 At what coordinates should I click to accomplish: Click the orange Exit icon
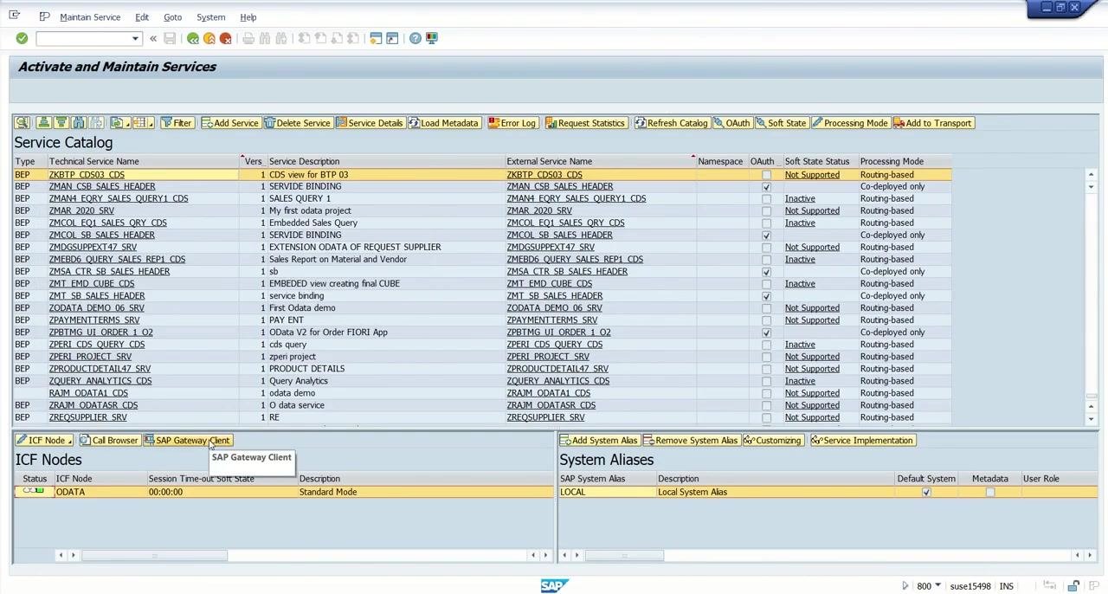coord(209,38)
